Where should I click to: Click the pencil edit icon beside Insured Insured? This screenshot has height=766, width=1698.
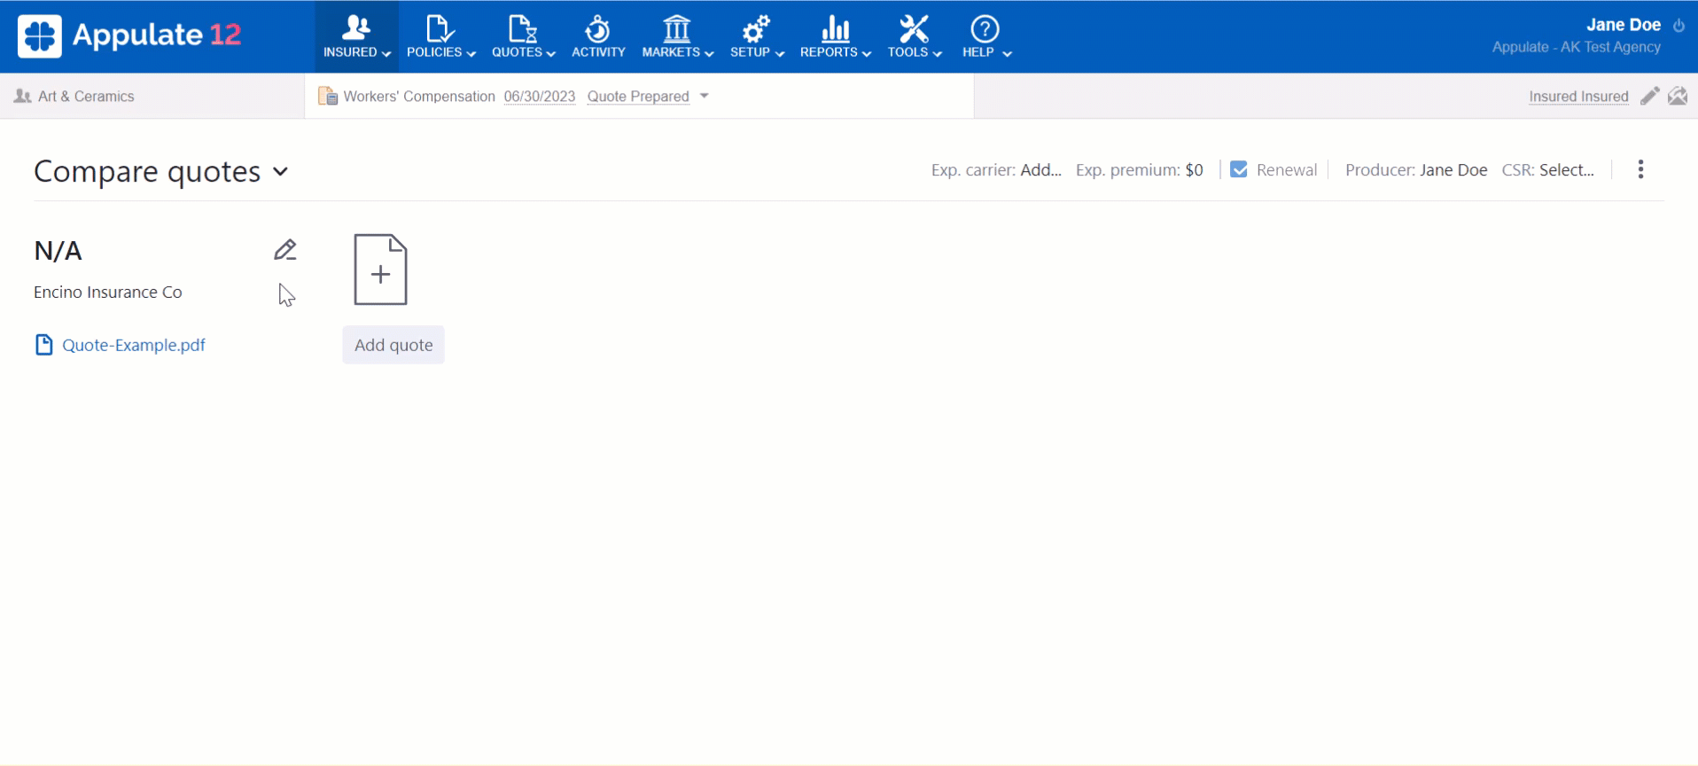pyautogui.click(x=1649, y=96)
